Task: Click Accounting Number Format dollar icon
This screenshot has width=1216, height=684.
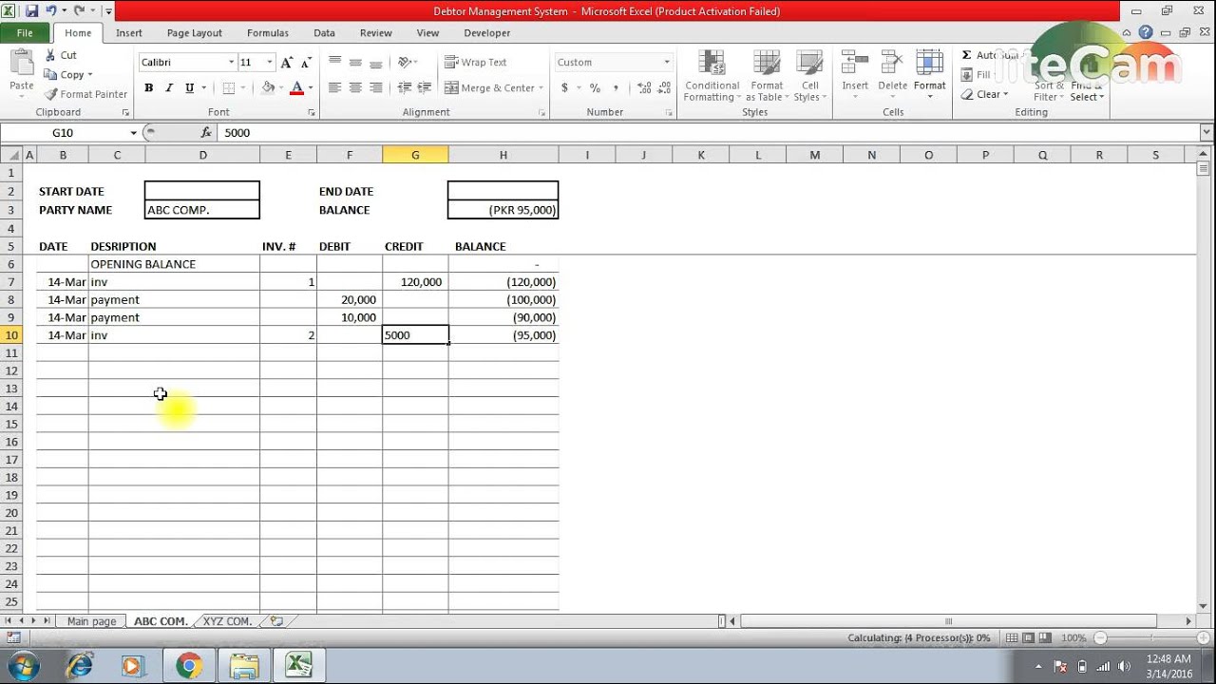Action: pyautogui.click(x=564, y=87)
